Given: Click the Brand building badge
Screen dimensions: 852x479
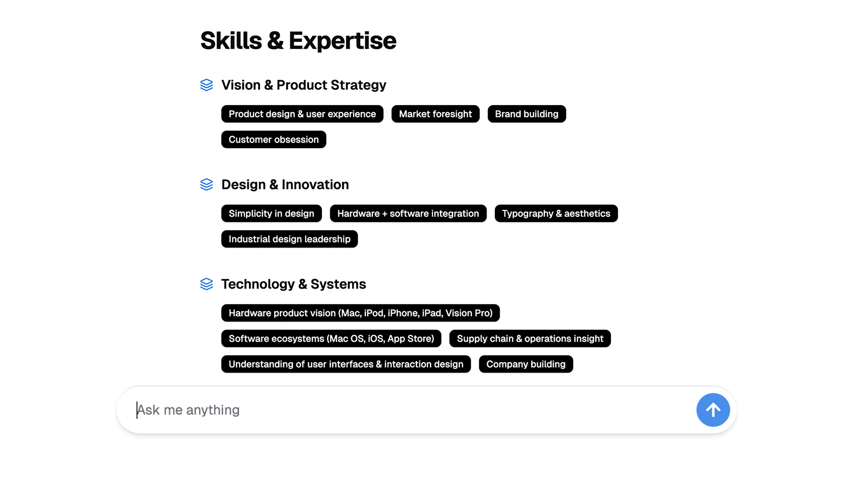Looking at the screenshot, I should point(526,114).
